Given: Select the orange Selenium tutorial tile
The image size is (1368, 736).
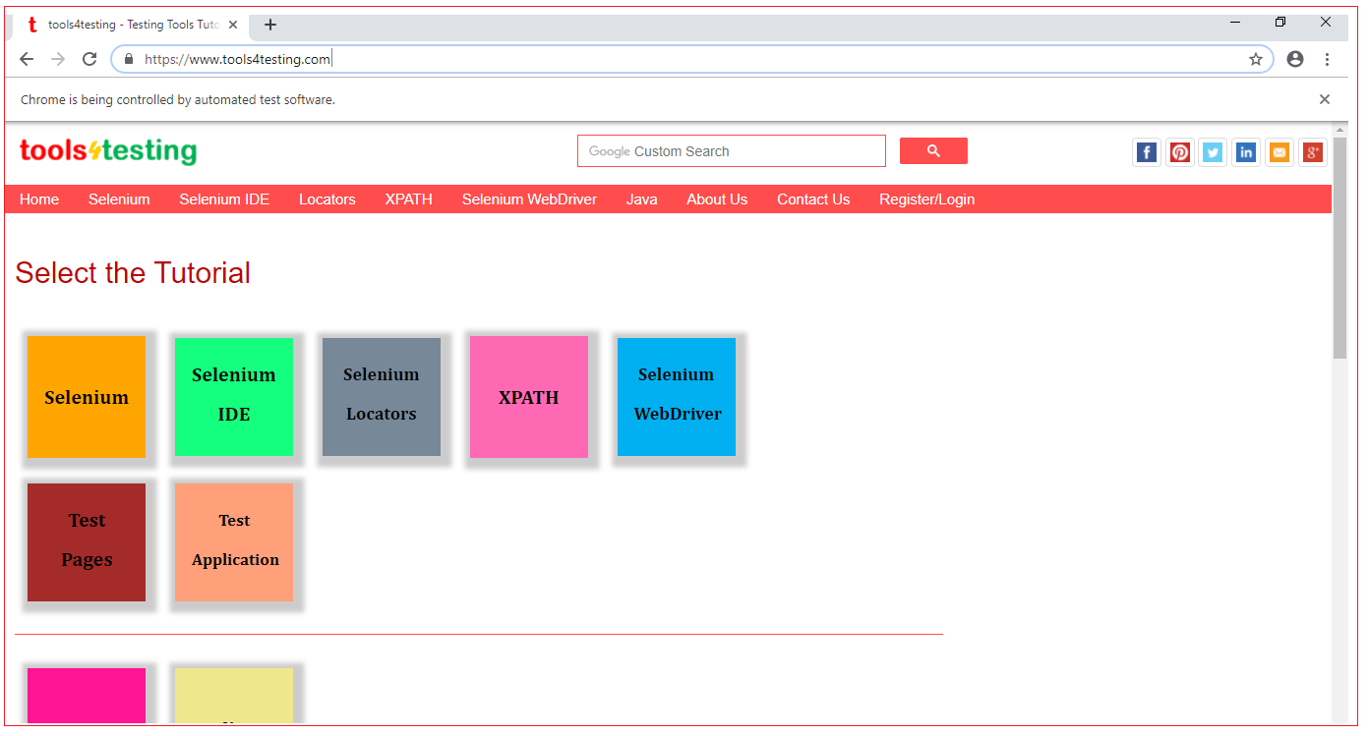Looking at the screenshot, I should coord(87,397).
